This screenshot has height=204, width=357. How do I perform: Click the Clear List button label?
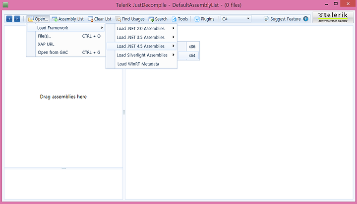click(x=103, y=19)
